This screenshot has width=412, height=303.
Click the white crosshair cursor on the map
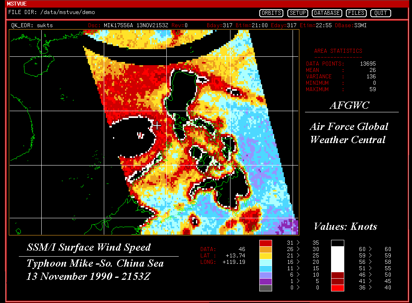point(157,126)
